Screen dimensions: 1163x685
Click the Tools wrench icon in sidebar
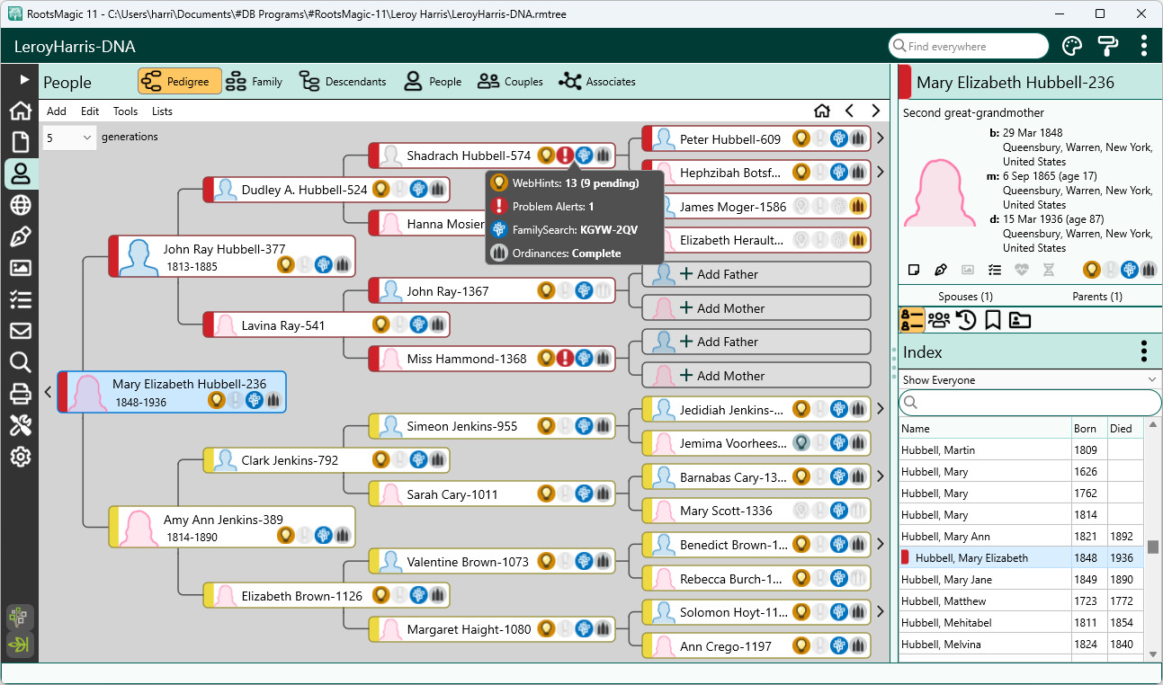point(20,425)
